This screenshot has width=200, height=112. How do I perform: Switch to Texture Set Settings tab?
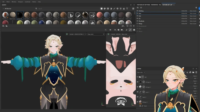coord(143,5)
